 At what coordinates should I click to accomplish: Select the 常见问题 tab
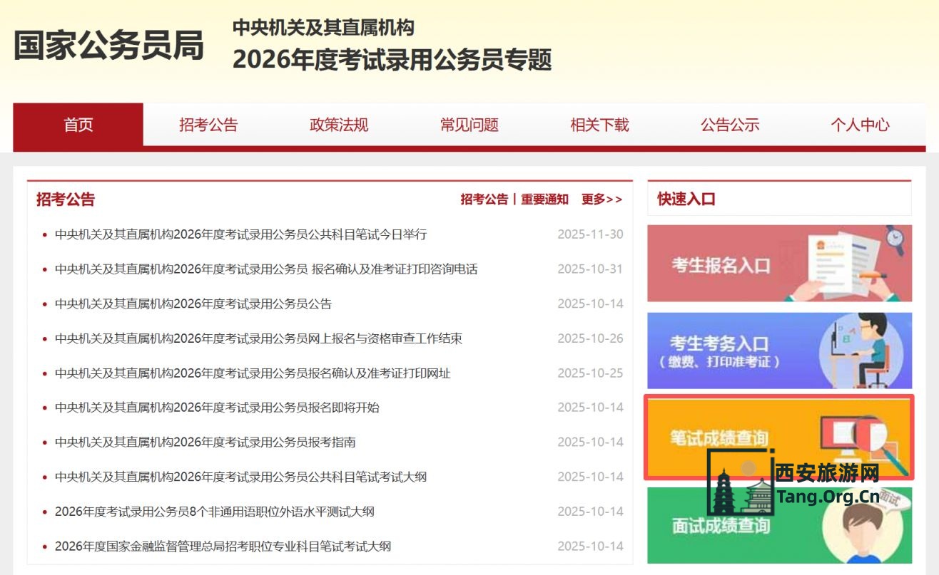(469, 125)
